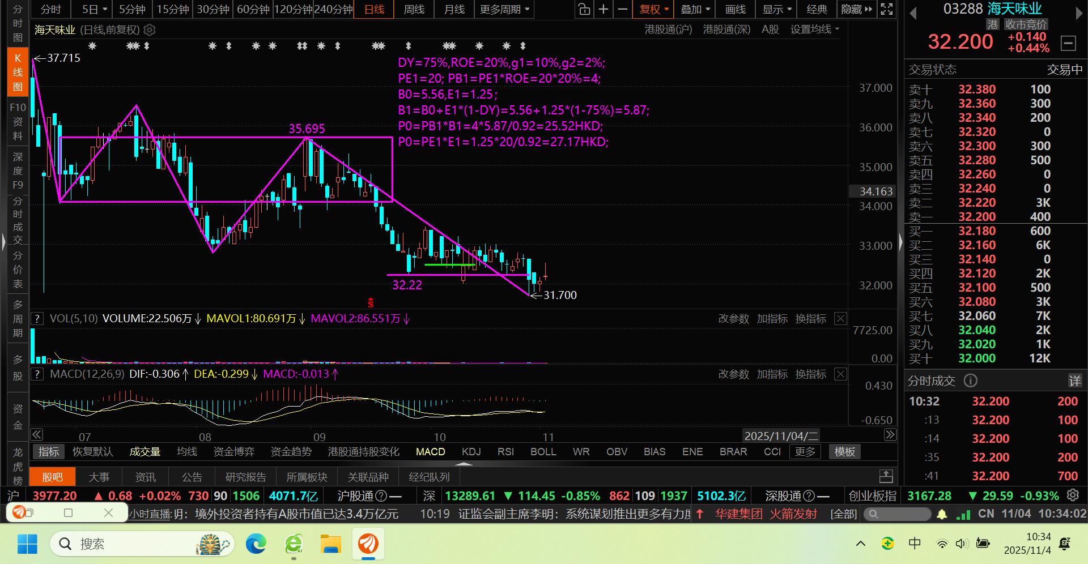Collapse the quote header with minus box
Screen dimensions: 1088x564
click(1068, 42)
